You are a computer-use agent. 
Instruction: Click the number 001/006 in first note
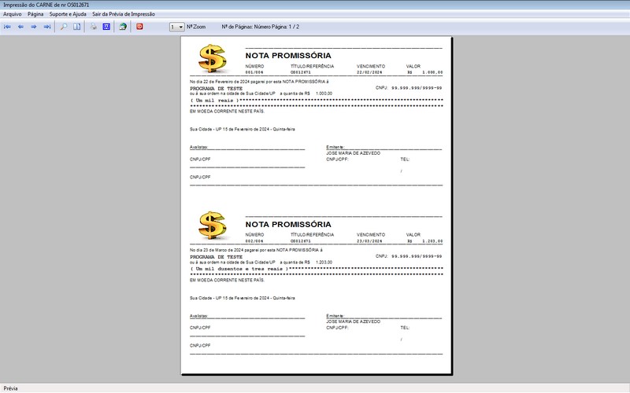pos(254,72)
